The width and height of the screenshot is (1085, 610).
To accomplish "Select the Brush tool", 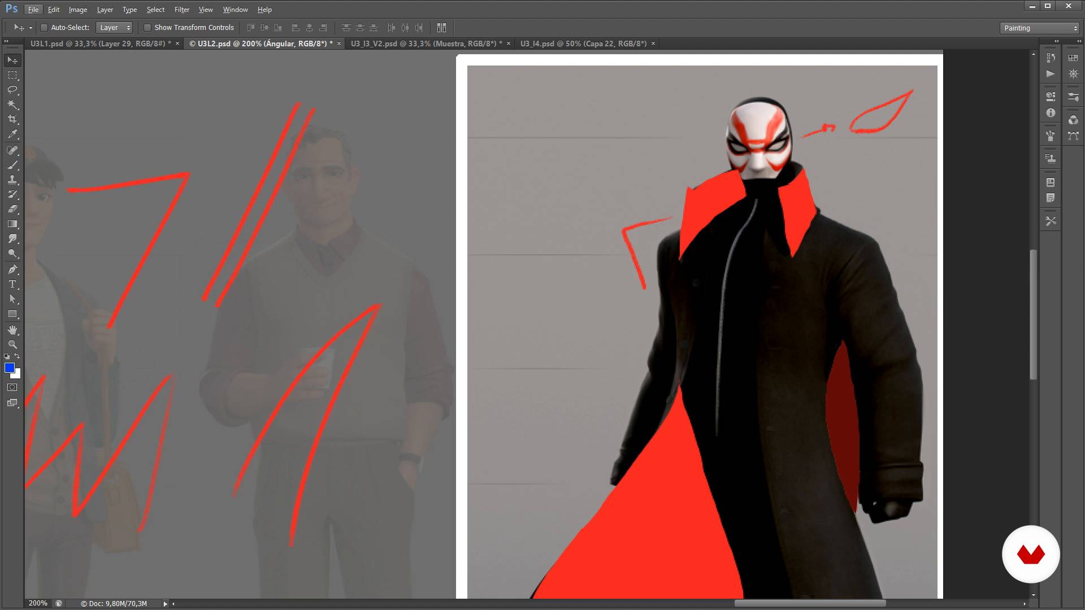I will tap(12, 165).
